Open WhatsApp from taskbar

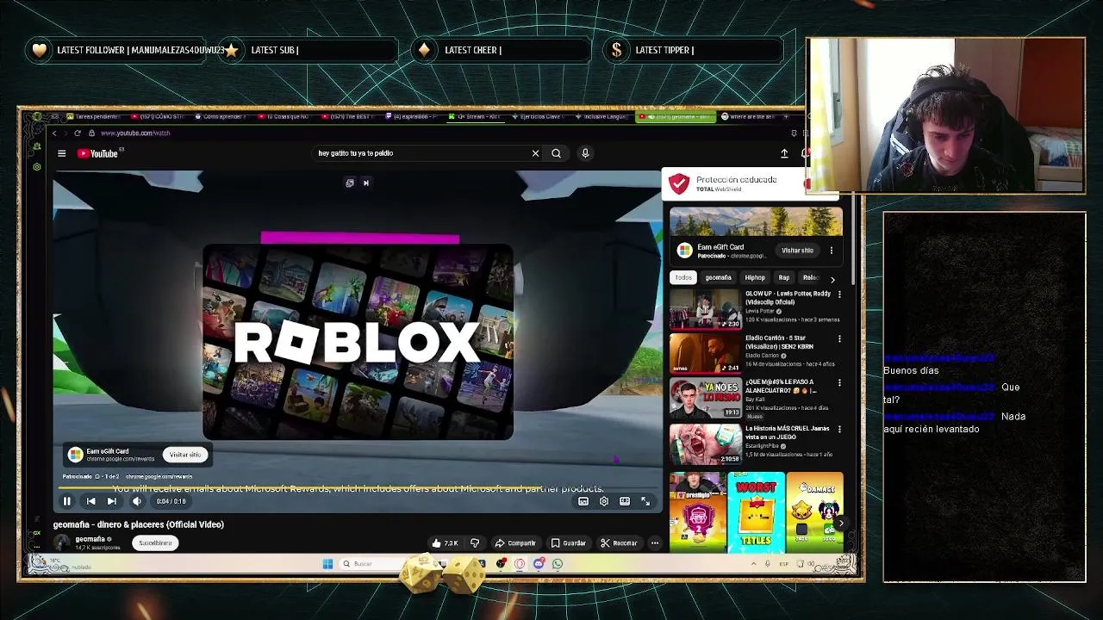(558, 564)
